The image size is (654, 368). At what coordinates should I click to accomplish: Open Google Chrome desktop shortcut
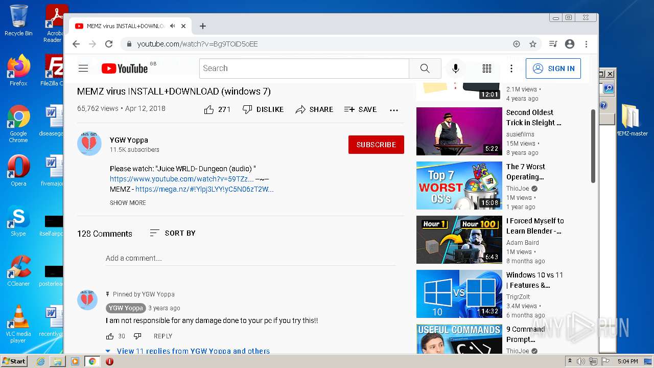click(18, 124)
